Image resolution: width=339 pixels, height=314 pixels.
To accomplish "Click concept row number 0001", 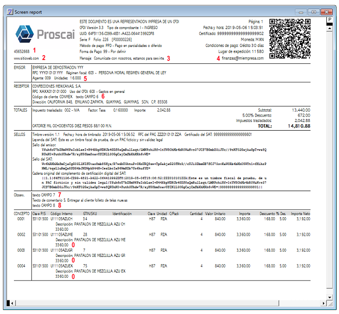I will coord(21,219).
